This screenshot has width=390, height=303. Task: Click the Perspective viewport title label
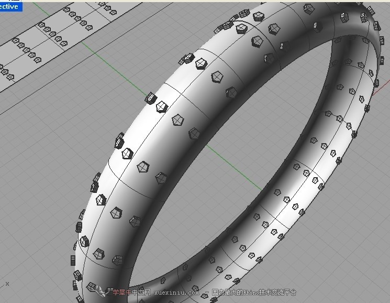pos(10,6)
